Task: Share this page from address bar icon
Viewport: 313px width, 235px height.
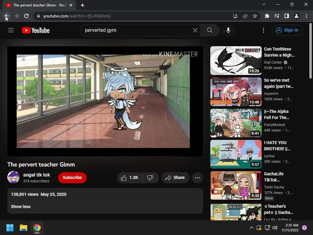Action: click(x=245, y=16)
